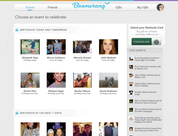Switch to the Gifts tab
This screenshot has height=136, width=178.
click(x=118, y=7)
